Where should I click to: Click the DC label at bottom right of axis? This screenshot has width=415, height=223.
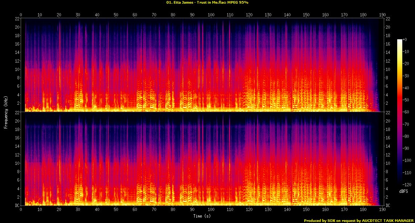point(388,206)
